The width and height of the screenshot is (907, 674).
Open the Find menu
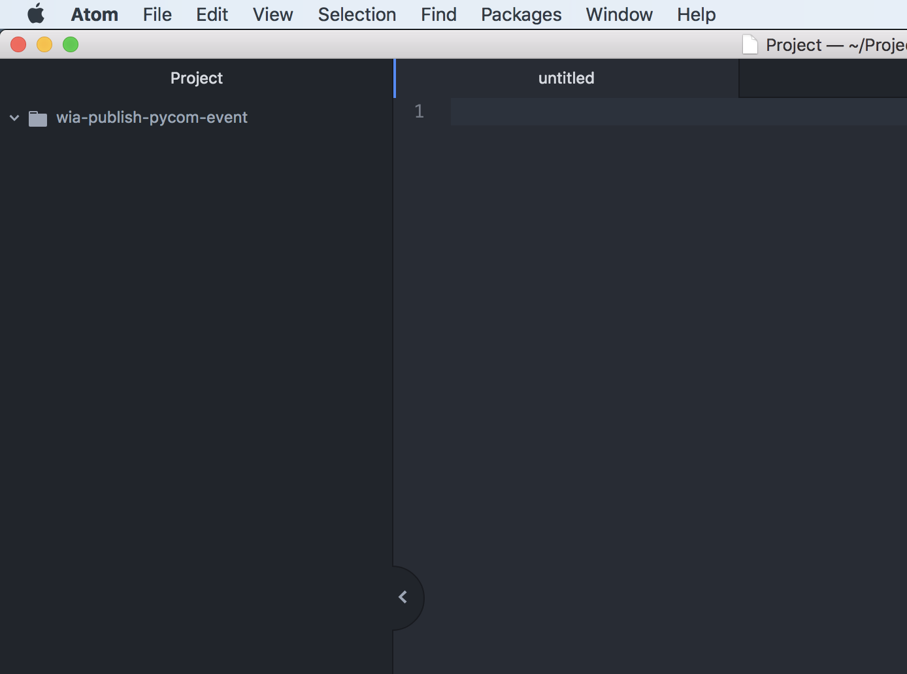[x=438, y=14]
